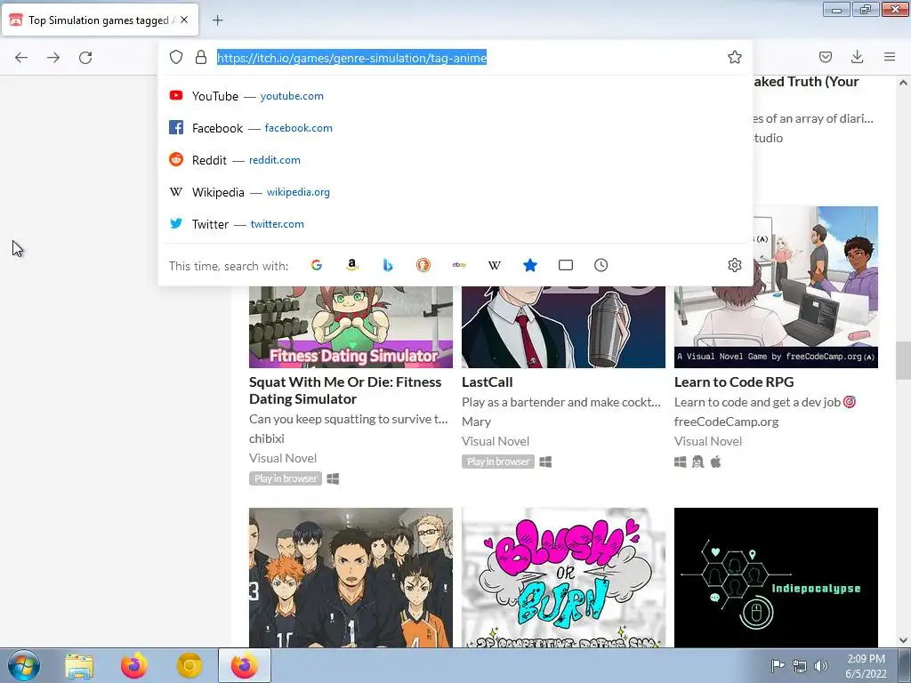Image resolution: width=911 pixels, height=683 pixels.
Task: Open the Learn to Code RPG thumbnail
Action: click(x=776, y=287)
